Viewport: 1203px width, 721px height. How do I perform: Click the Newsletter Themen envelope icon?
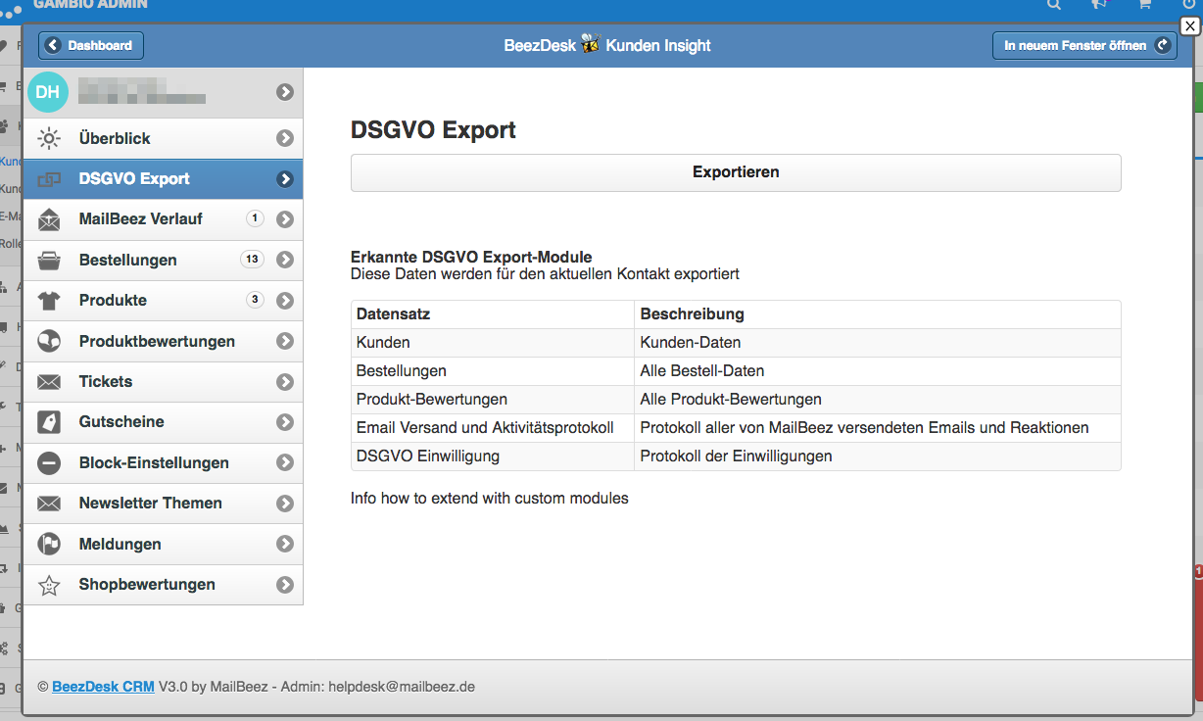(x=49, y=504)
